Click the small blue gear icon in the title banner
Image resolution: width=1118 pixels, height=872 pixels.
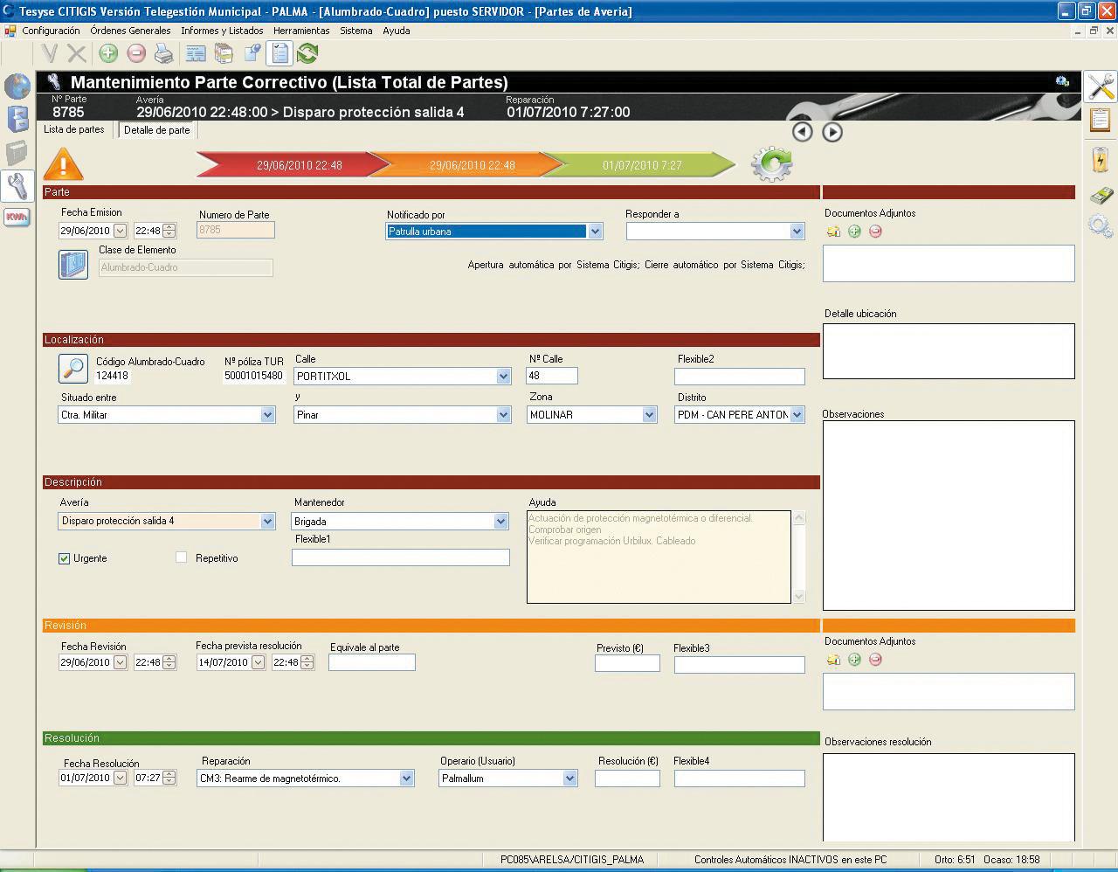1062,81
